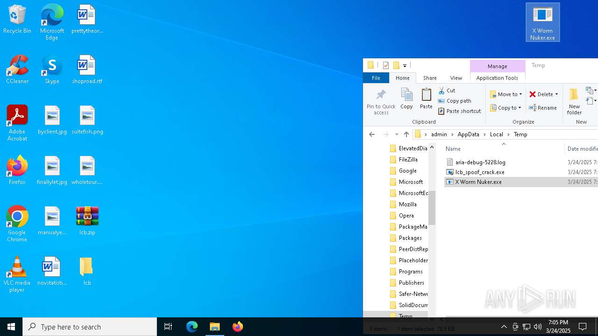
Task: Switch to the Home ribbon tab
Action: 403,78
